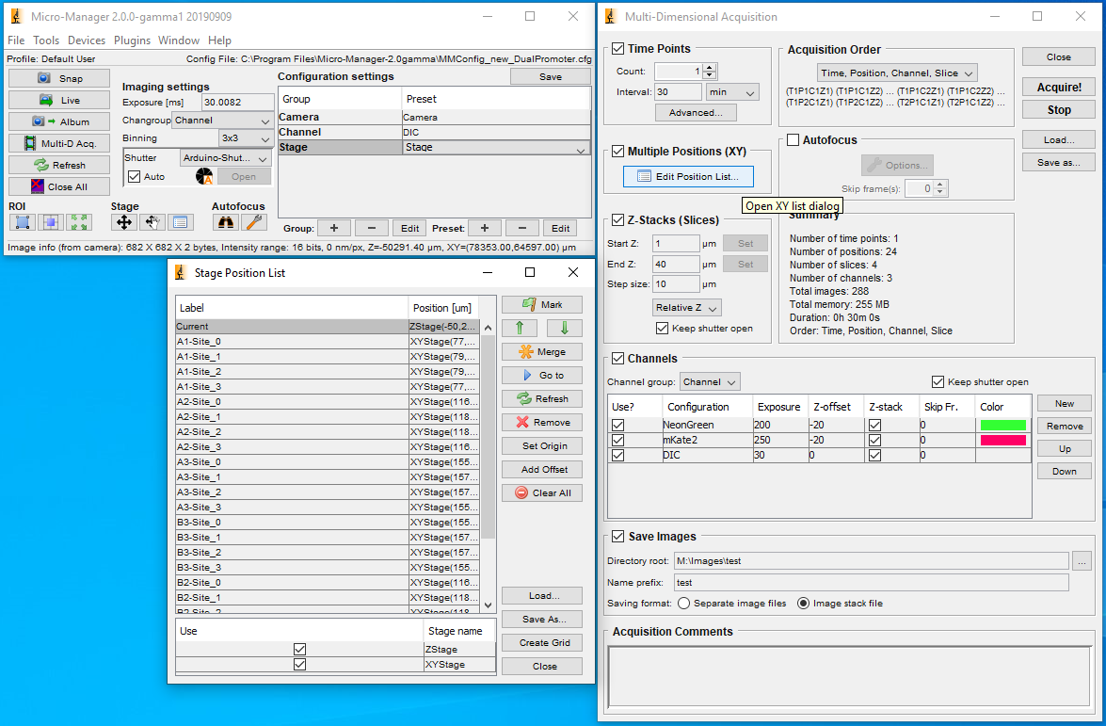
Task: Start Live camera view
Action: point(59,100)
